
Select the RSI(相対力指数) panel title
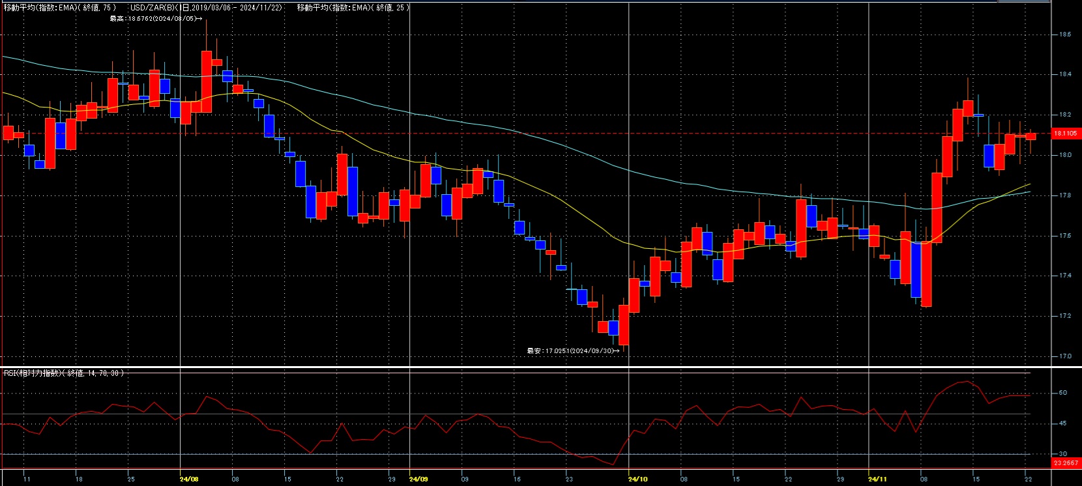click(x=63, y=373)
